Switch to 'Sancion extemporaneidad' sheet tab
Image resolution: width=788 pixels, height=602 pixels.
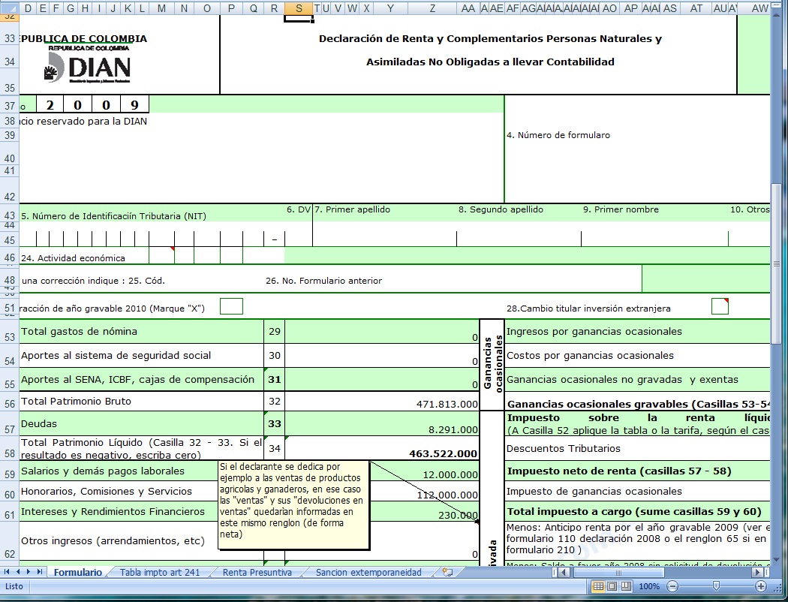[x=368, y=572]
